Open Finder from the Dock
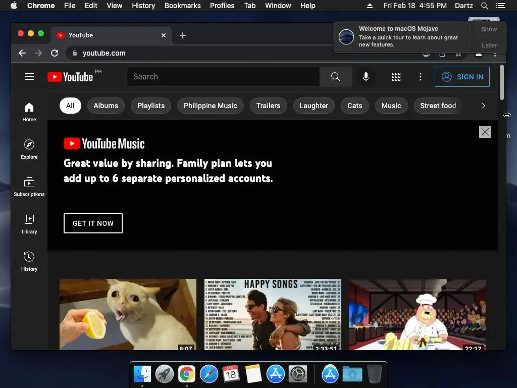The width and height of the screenshot is (517, 388). (x=142, y=374)
